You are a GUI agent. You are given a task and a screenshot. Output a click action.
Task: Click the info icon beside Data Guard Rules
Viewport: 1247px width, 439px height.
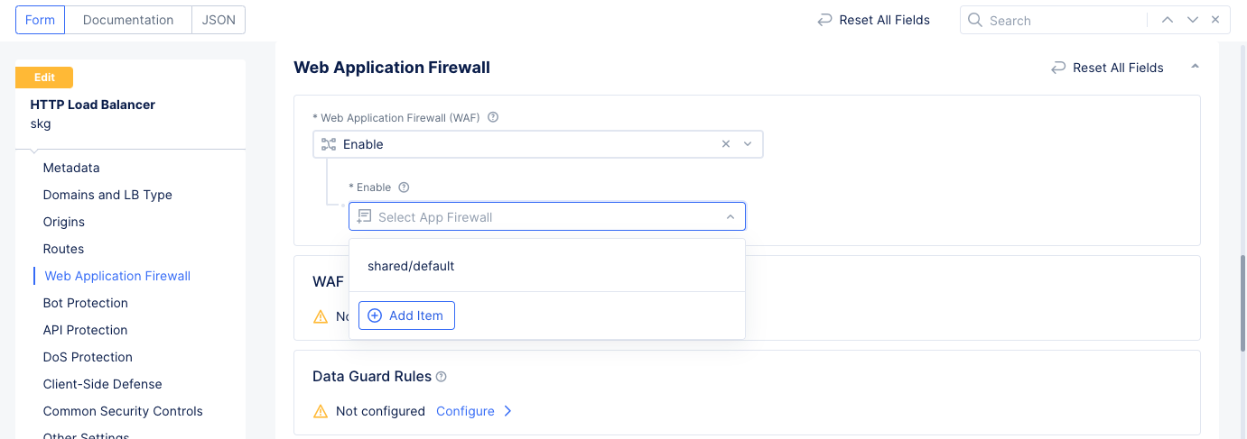tap(442, 377)
